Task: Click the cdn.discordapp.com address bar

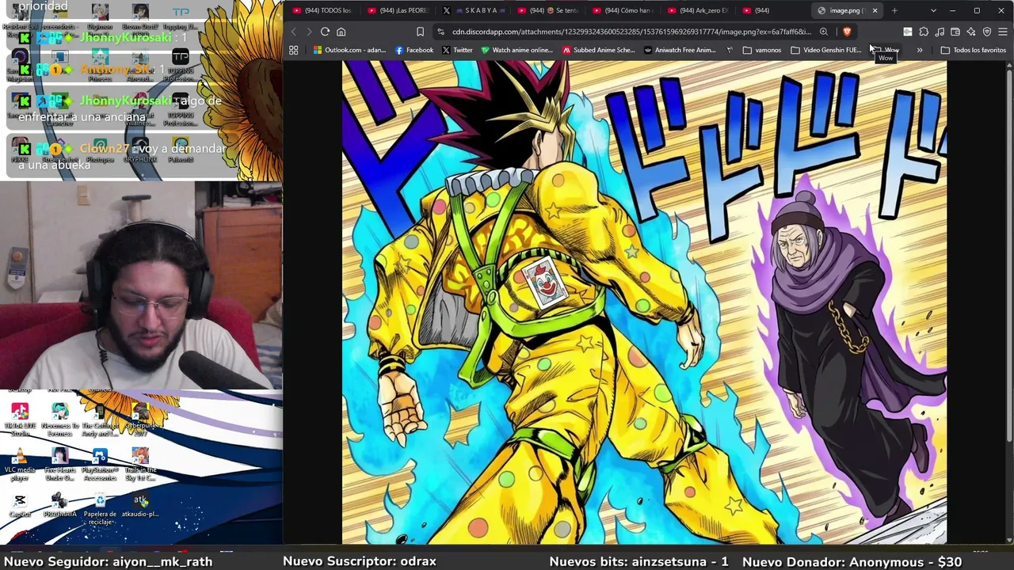Action: 631,32
